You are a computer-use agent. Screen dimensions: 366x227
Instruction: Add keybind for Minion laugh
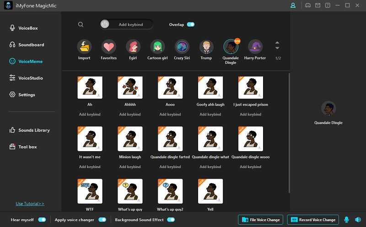coord(130,167)
